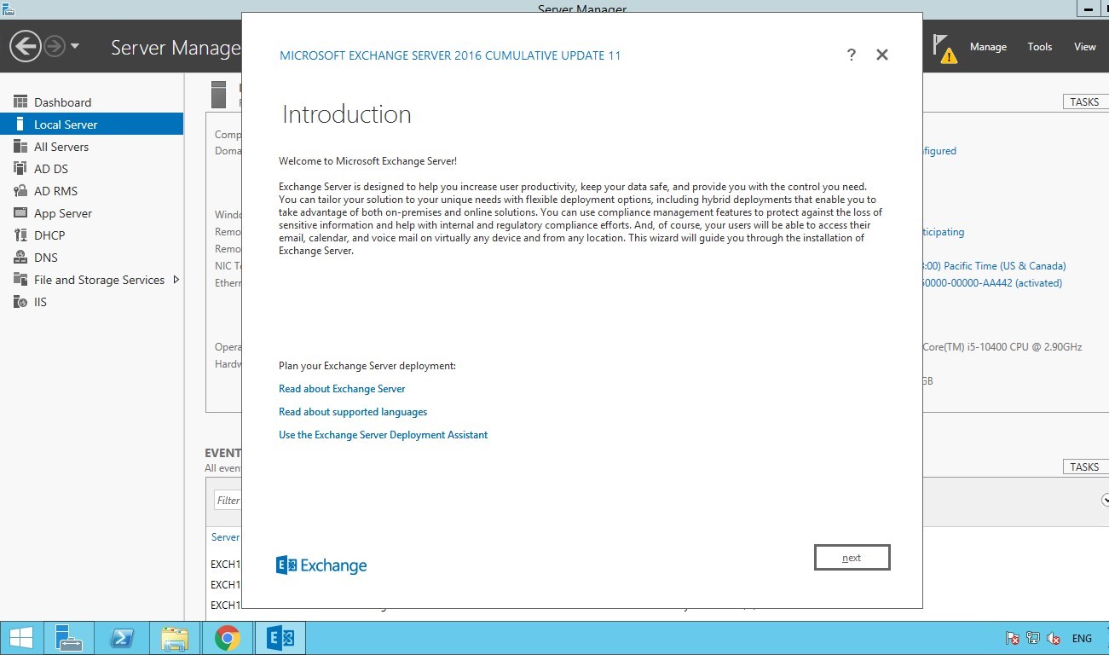The height and width of the screenshot is (655, 1109).
Task: Click the network tray icon
Action: click(x=1033, y=638)
